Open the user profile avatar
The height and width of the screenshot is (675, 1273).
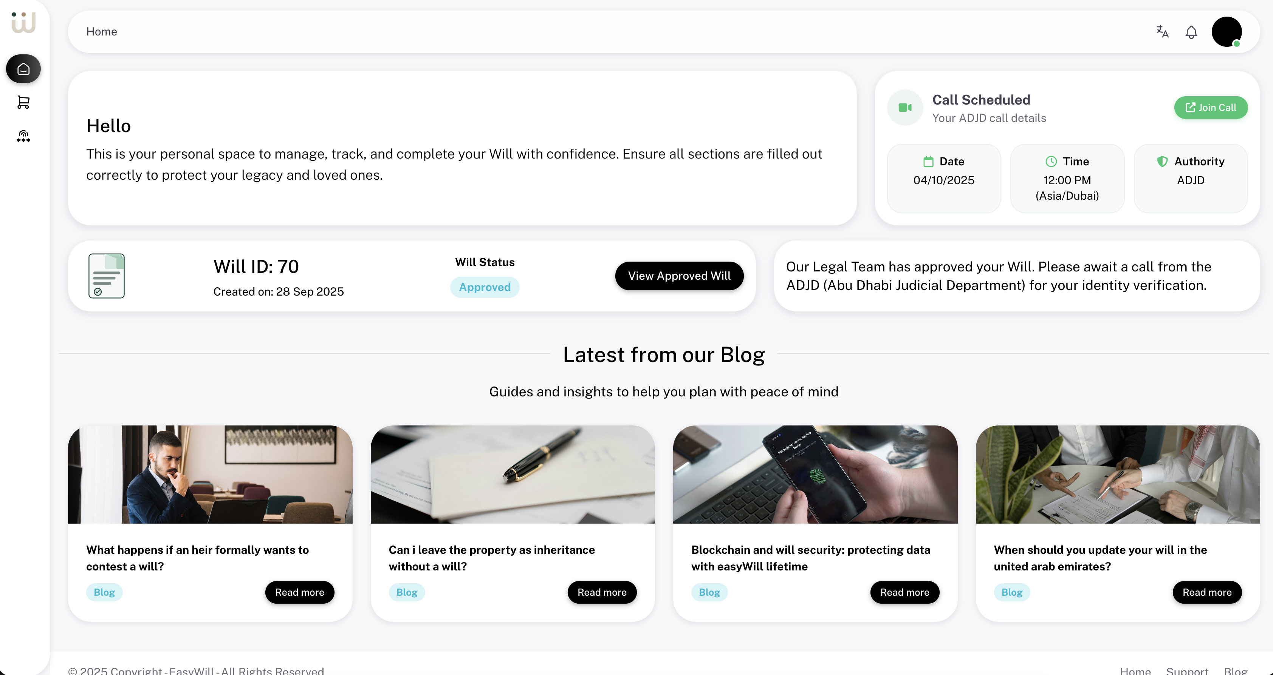pos(1226,32)
